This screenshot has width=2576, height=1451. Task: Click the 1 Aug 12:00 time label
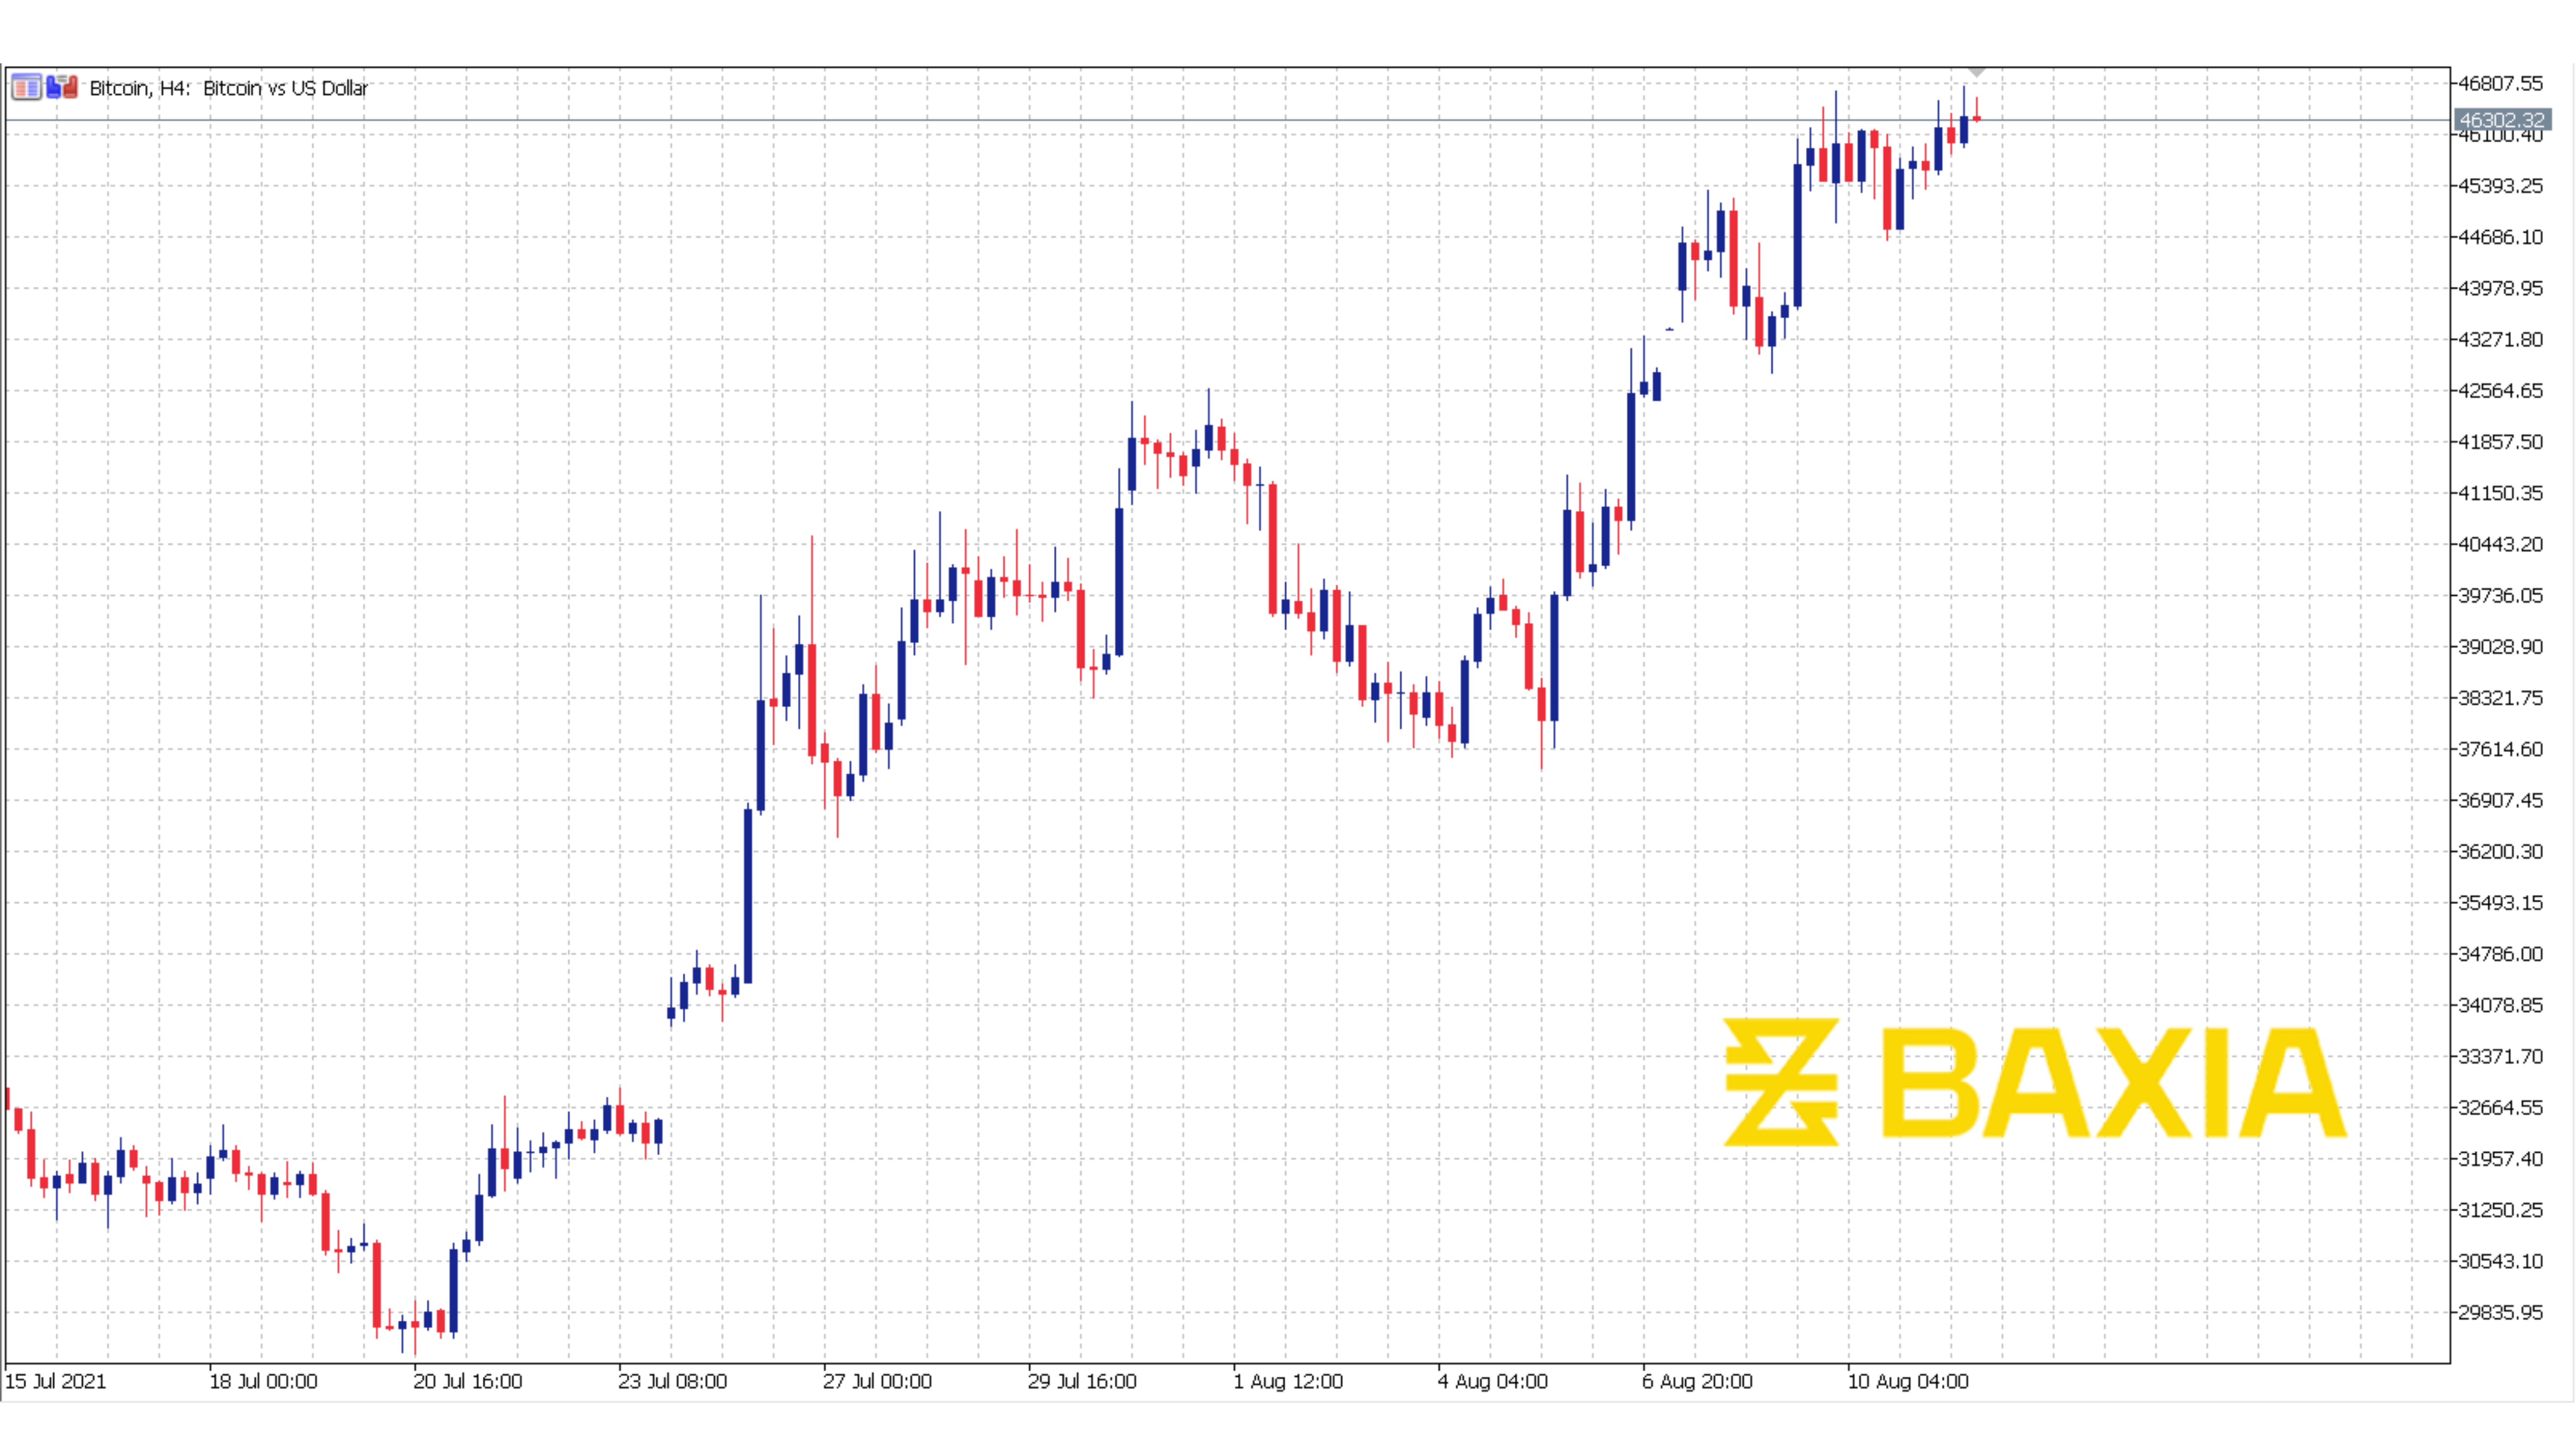[1288, 1381]
